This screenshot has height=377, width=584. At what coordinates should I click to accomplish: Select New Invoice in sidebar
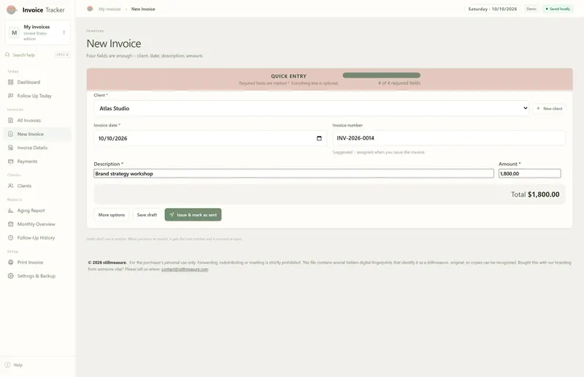pos(37,134)
